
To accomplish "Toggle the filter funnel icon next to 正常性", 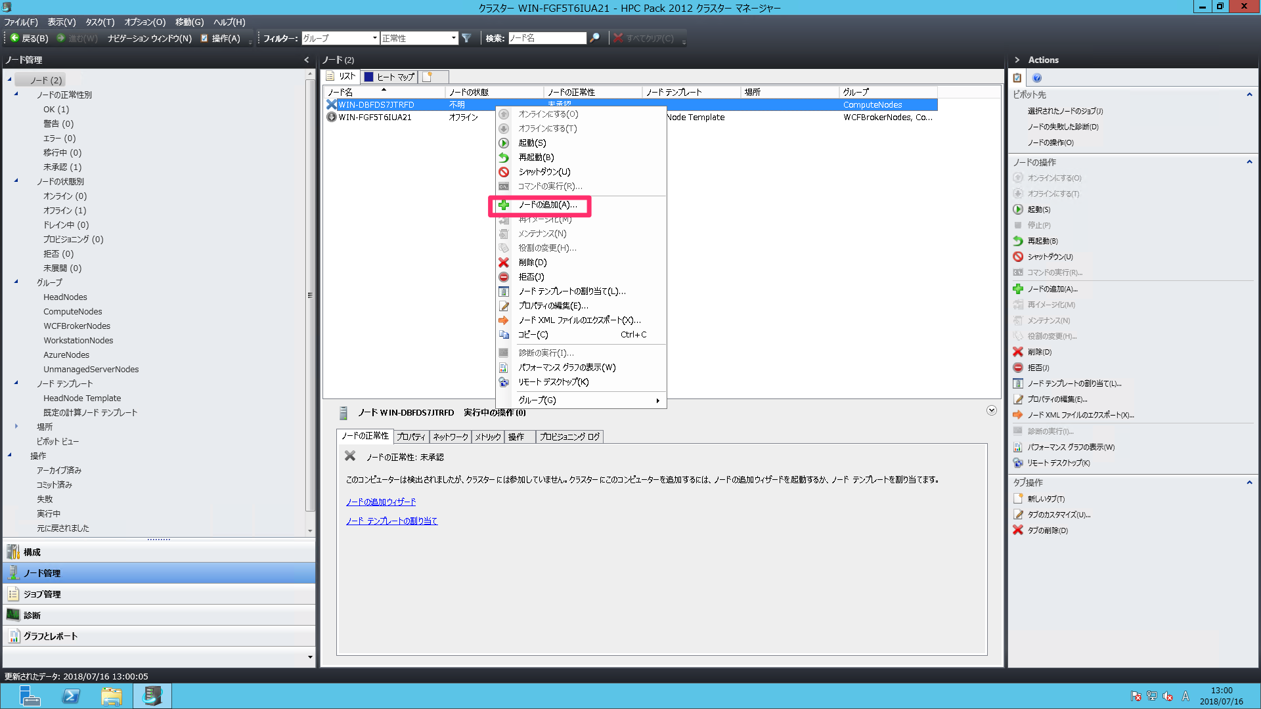I will 467,38.
